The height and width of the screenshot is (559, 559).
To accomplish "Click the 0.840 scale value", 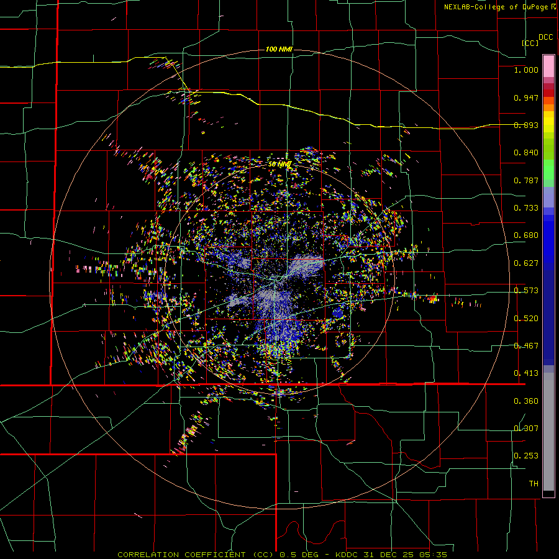I will [x=526, y=153].
